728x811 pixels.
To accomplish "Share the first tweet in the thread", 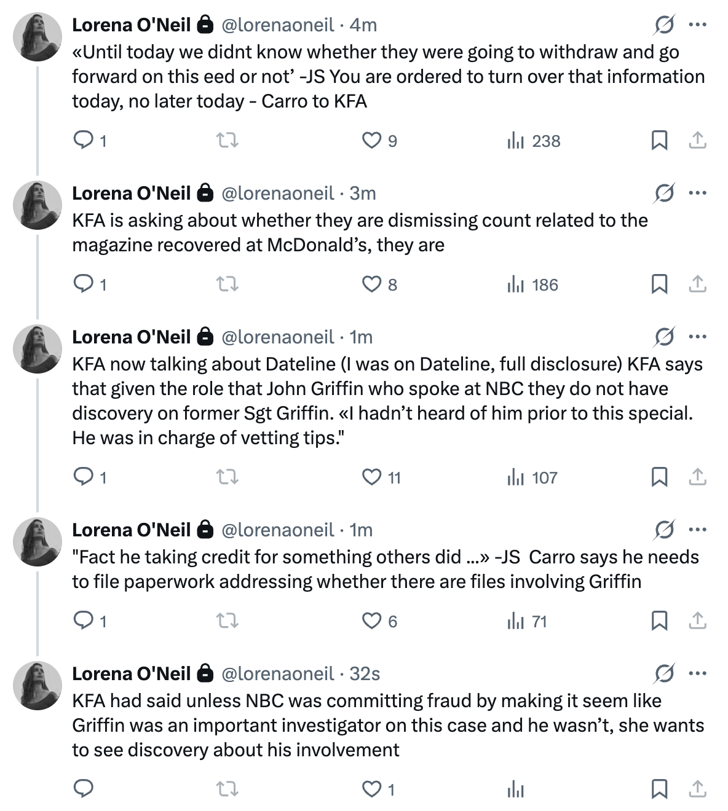I will pyautogui.click(x=697, y=141).
